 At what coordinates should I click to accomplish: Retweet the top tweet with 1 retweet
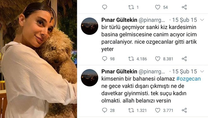(131, 7)
